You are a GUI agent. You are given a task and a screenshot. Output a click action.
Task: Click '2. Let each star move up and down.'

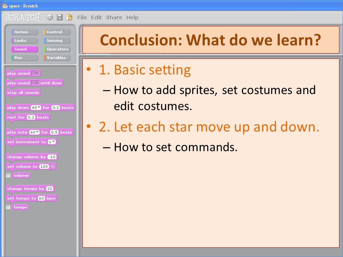pyautogui.click(x=209, y=127)
